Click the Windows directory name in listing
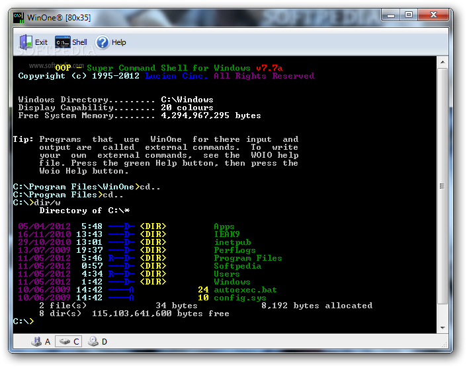Viewport: 467px width, 367px height. [232, 282]
